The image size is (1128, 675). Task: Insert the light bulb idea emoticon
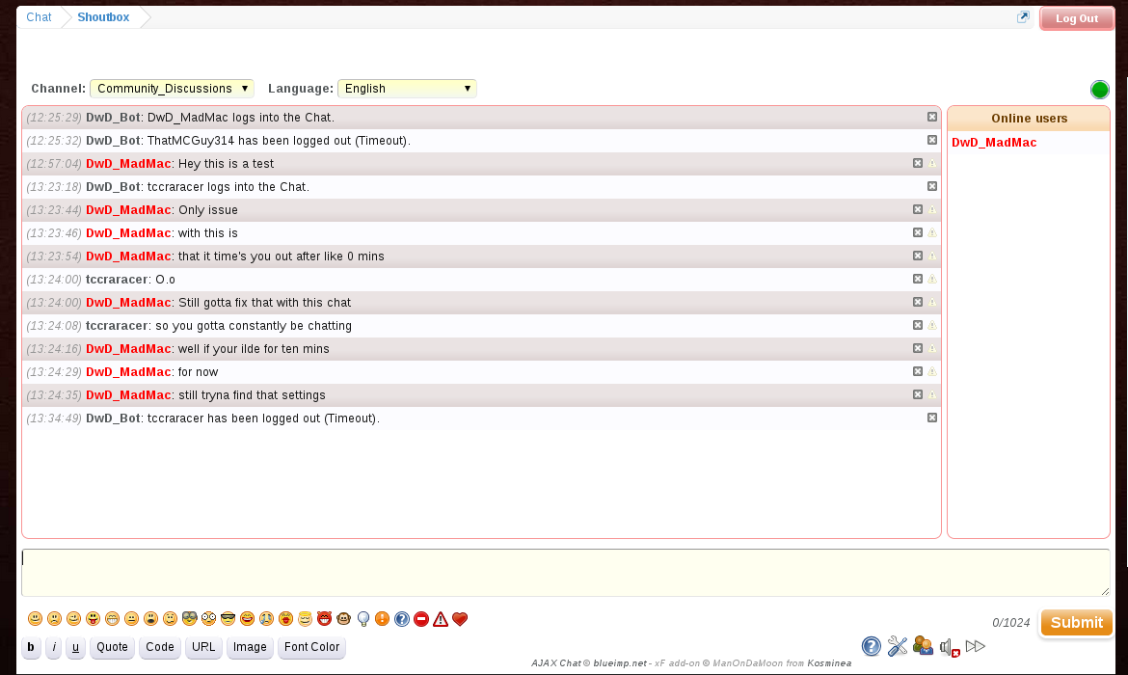pyautogui.click(x=363, y=619)
